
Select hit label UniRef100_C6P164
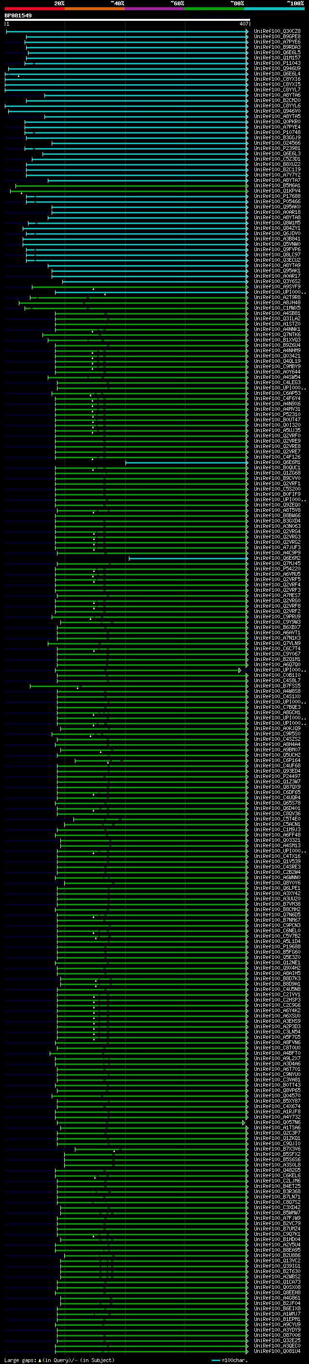pos(277,760)
